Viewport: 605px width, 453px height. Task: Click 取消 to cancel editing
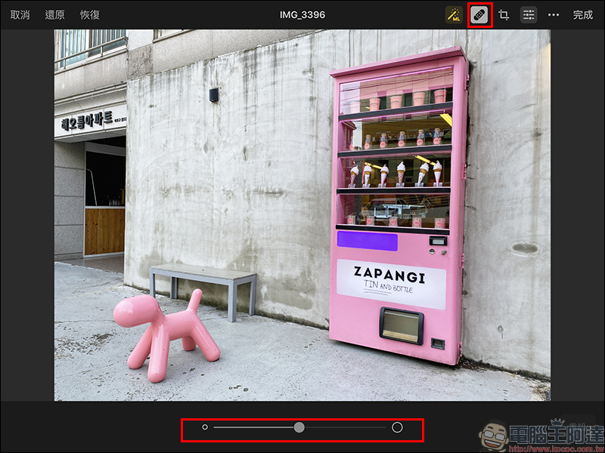(20, 15)
